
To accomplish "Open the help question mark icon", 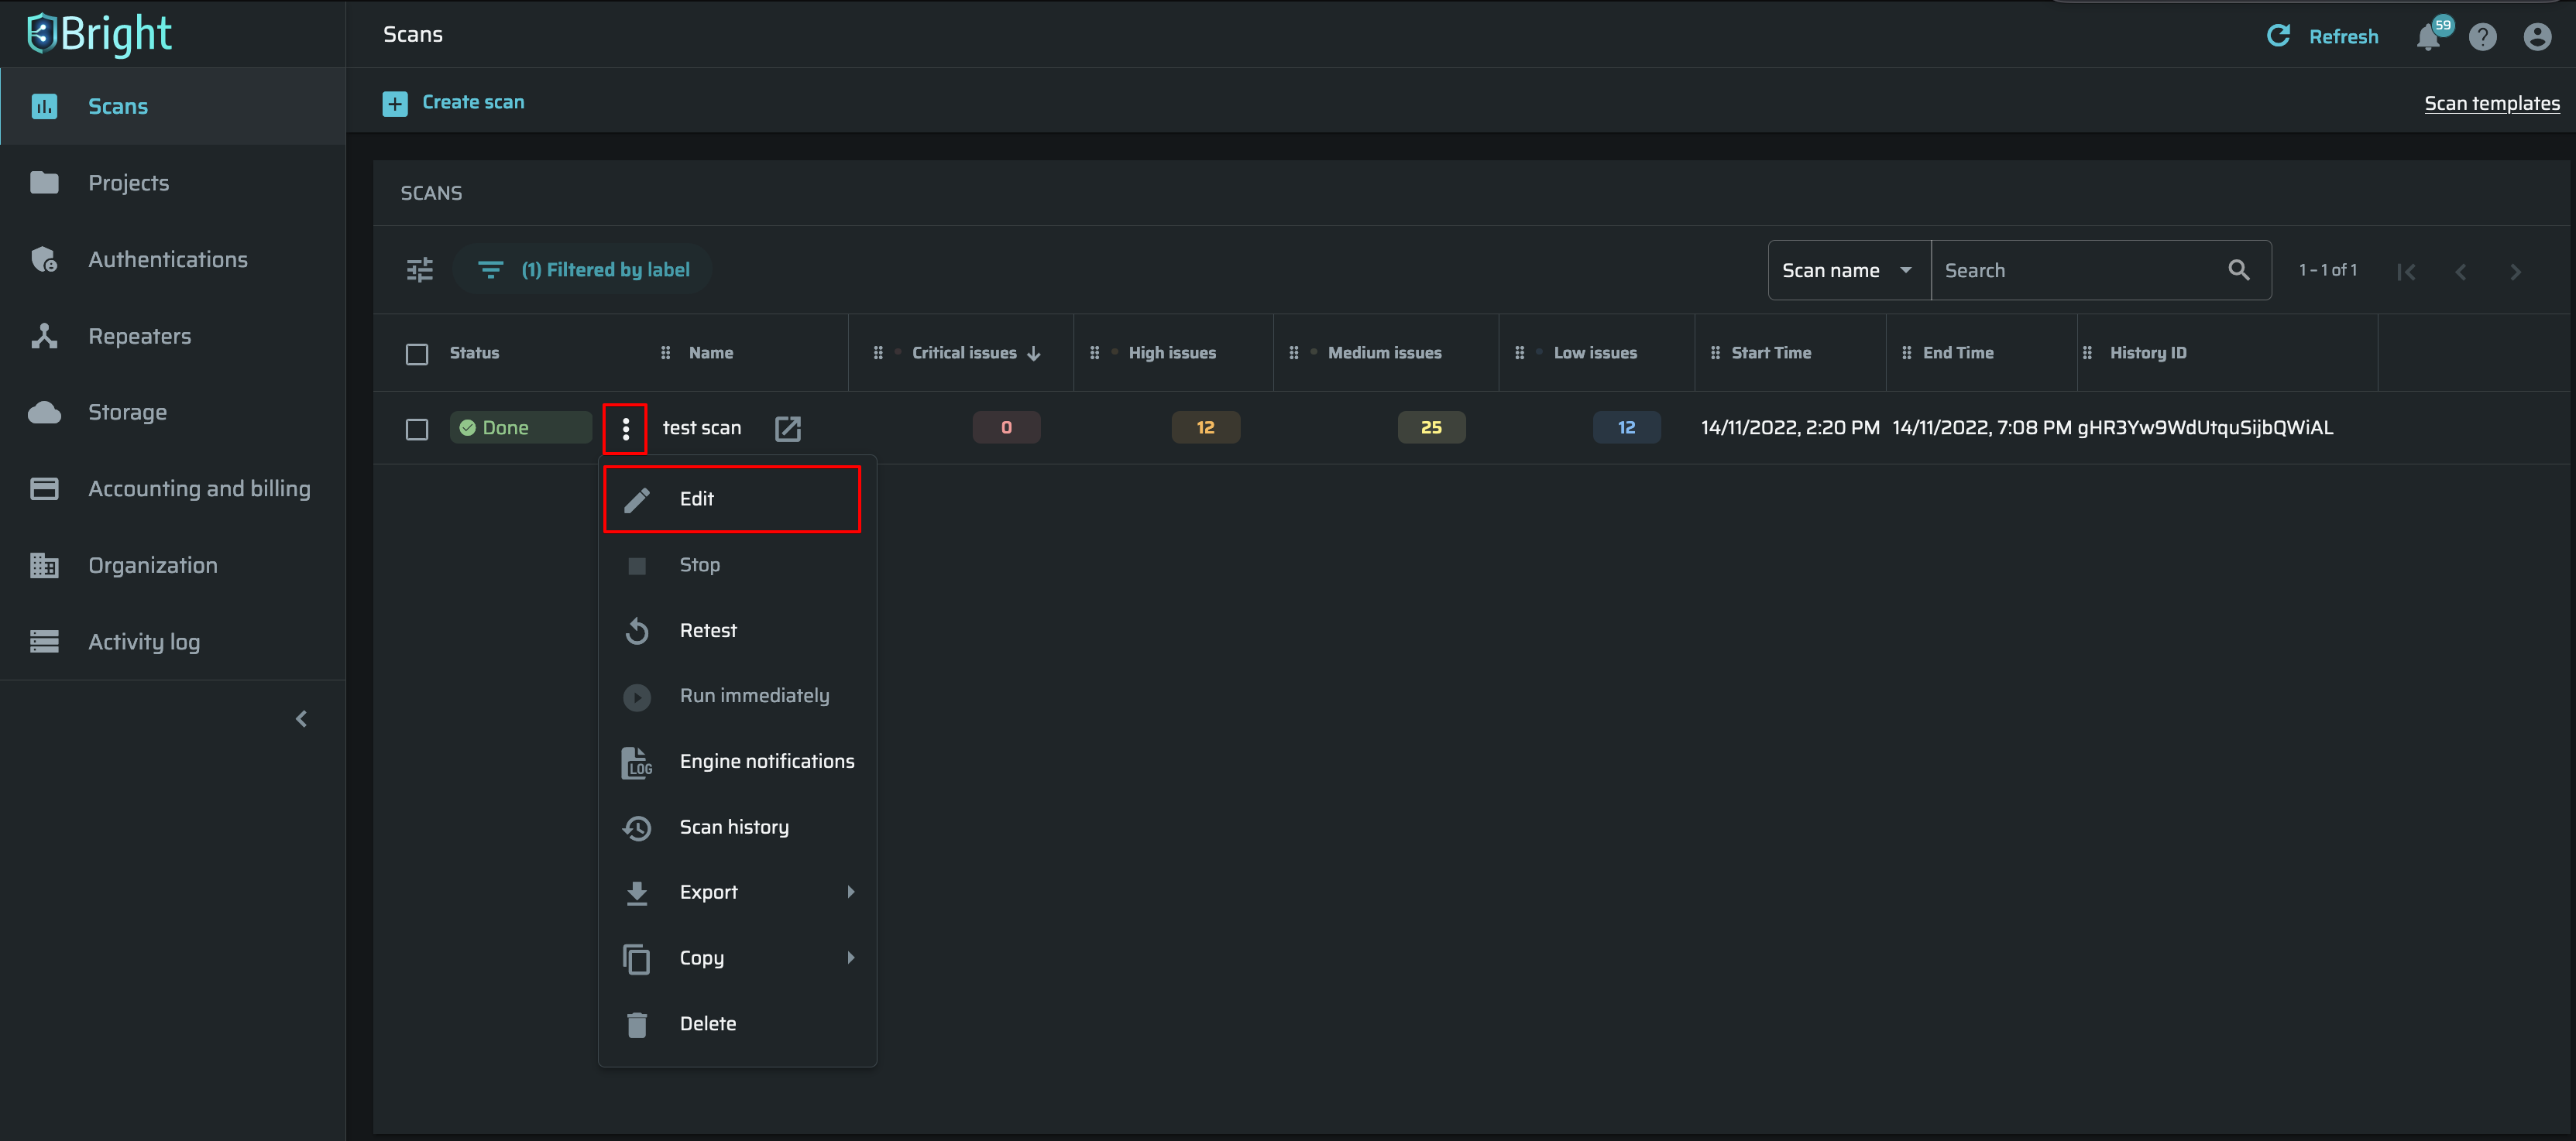I will click(2482, 37).
